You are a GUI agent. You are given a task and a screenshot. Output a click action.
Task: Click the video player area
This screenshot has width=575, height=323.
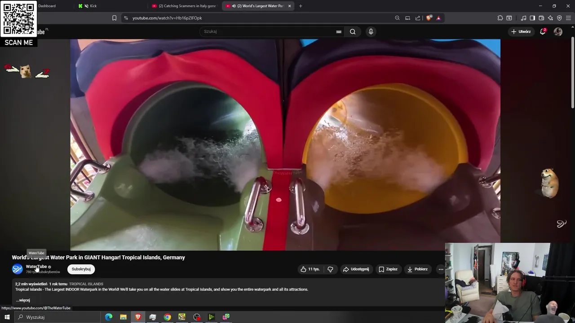coord(285,144)
